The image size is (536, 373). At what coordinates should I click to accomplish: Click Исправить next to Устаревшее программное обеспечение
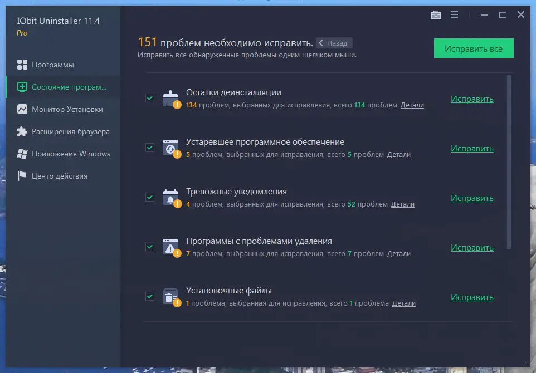[x=472, y=148]
